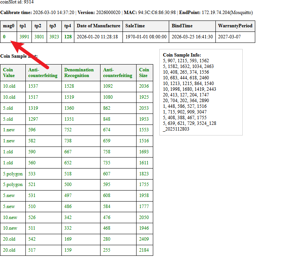Screen dimensions: 300x260
Task: Click the mag0 value 0
Action: click(x=4, y=37)
